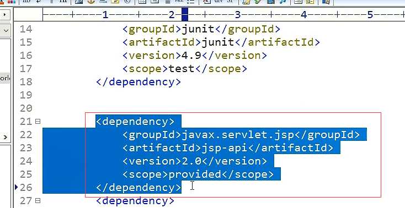Viewport: 405px width, 208px height.
Task: Click the small right-arrow button beside the ruler
Action: (5, 15)
